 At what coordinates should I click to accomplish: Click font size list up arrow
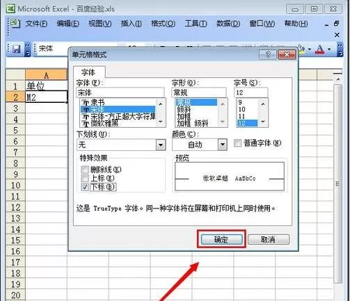263,104
